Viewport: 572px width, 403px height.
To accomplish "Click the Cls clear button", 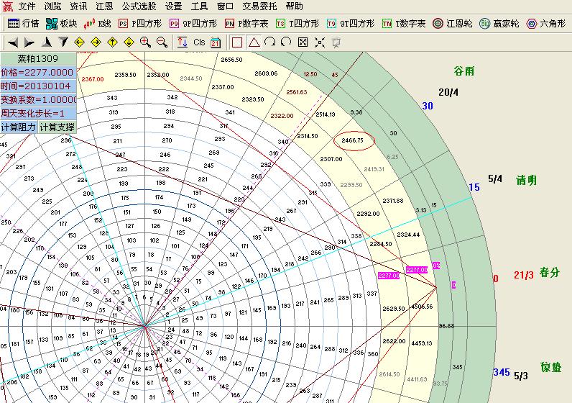I will (199, 42).
